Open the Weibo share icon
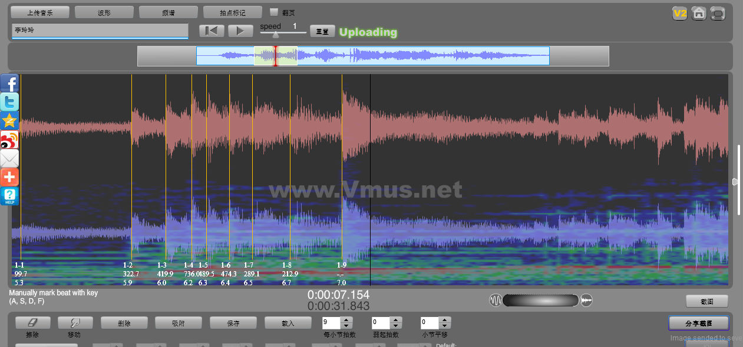The width and height of the screenshot is (743, 347). (x=9, y=139)
